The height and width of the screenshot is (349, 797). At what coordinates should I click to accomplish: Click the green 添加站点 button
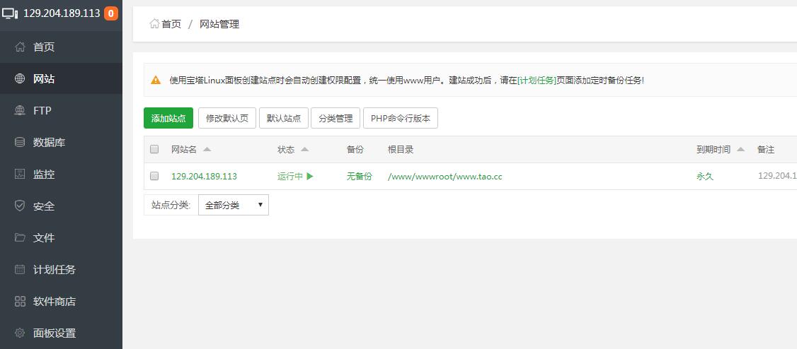click(168, 118)
